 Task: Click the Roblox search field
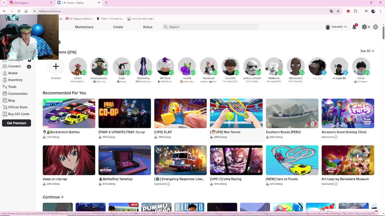210,27
